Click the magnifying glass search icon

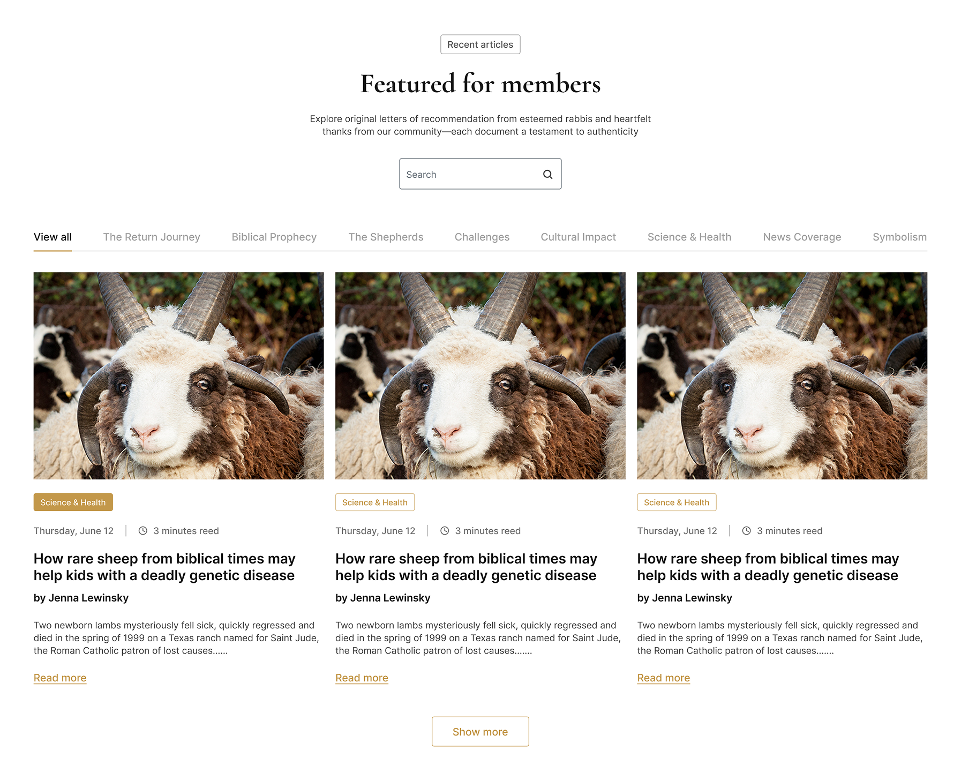(547, 174)
